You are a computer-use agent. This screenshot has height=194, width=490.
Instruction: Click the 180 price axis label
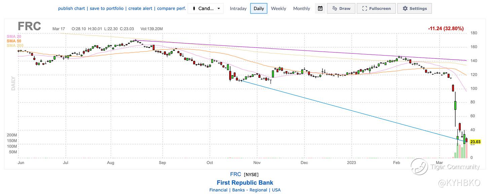[x=474, y=33]
